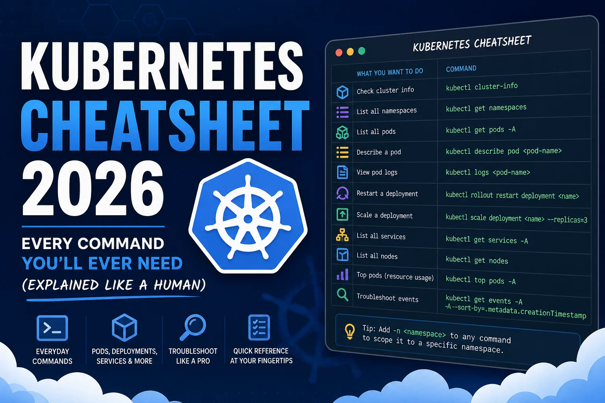The image size is (605, 403).
Task: Select the kubectl scale deployment command
Action: [x=516, y=218]
